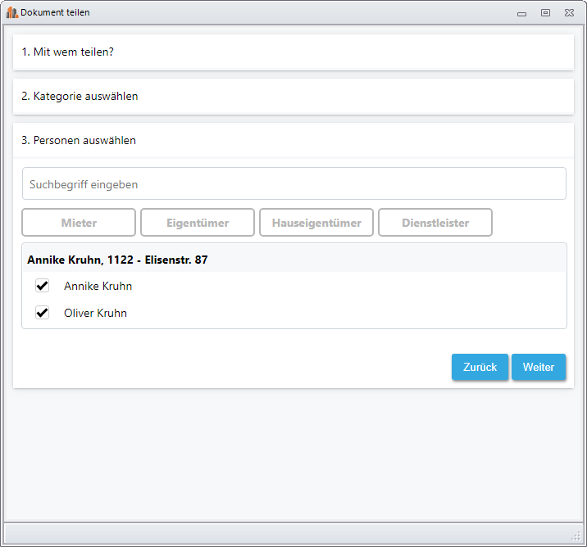Image resolution: width=587 pixels, height=547 pixels.
Task: Expand the '2. Kategorie auswählen' section
Action: click(293, 96)
